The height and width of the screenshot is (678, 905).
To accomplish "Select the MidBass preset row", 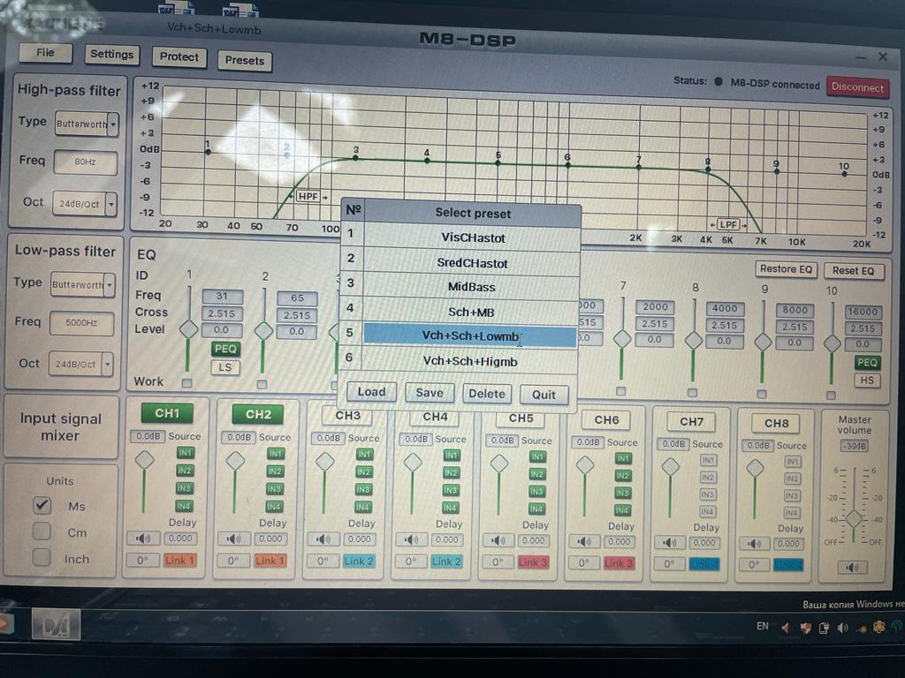I will point(470,287).
